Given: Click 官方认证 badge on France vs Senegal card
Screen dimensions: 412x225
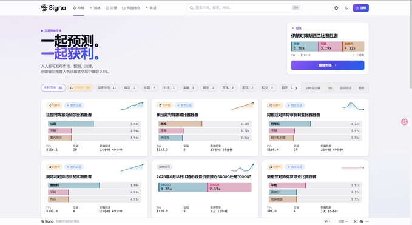Looking at the screenshot, I should click(74, 106).
